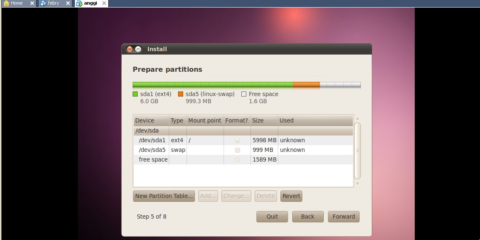This screenshot has width=480, height=240.
Task: Minimize the Install dialog
Action: 138,49
